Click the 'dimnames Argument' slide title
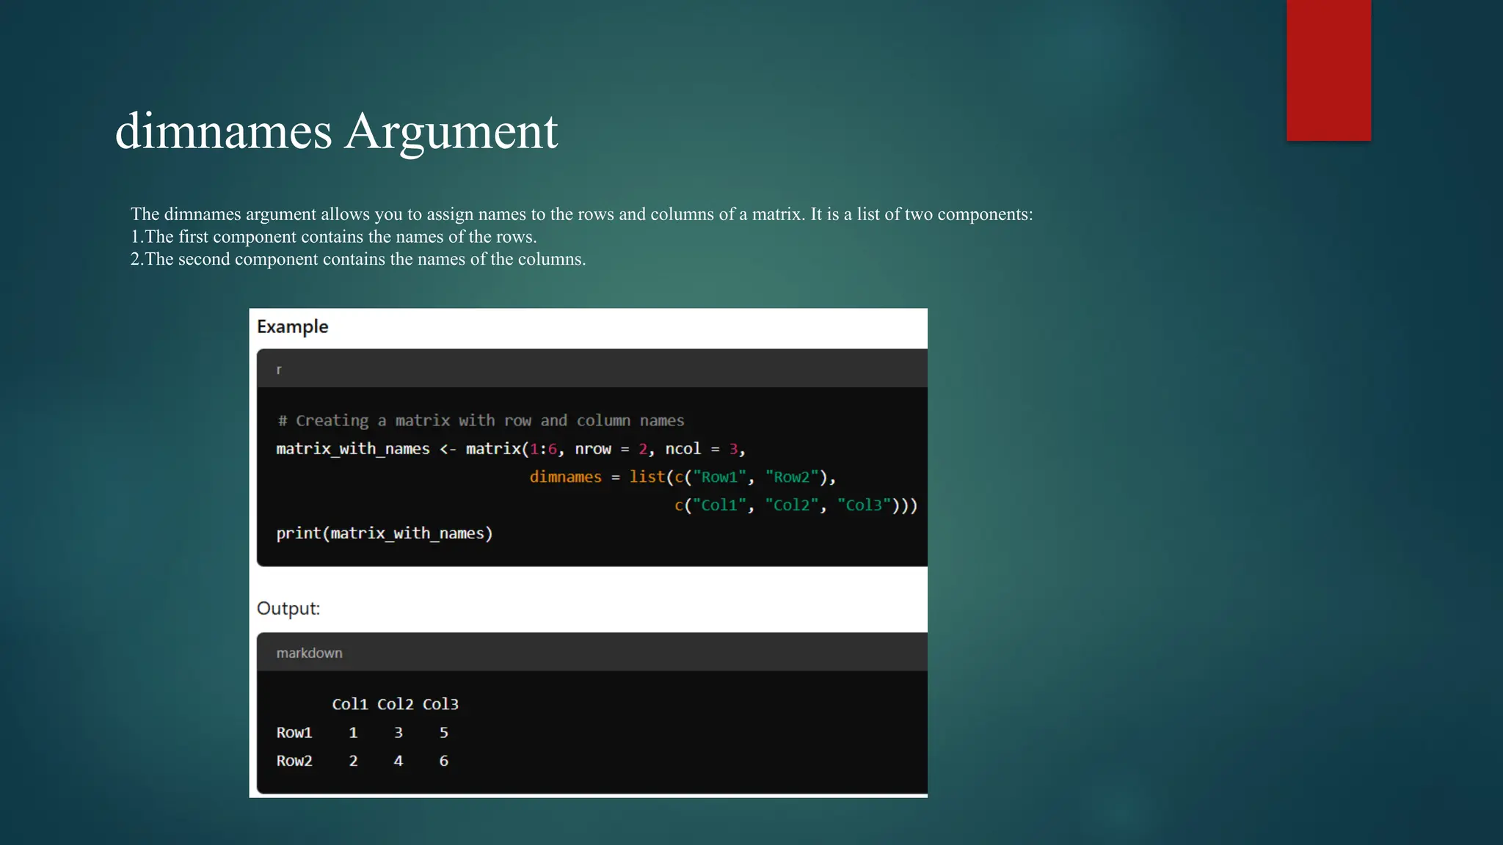The width and height of the screenshot is (1503, 845). tap(337, 132)
